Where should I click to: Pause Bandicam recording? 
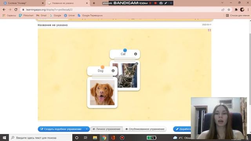150,3
